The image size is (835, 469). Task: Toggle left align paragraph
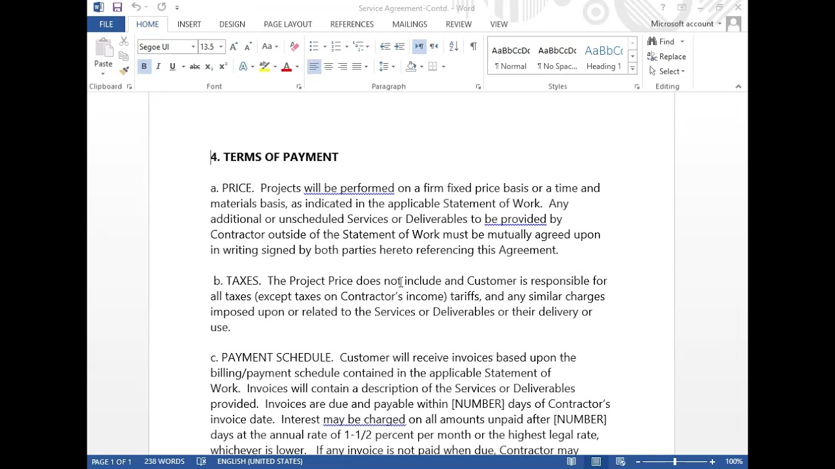click(314, 66)
